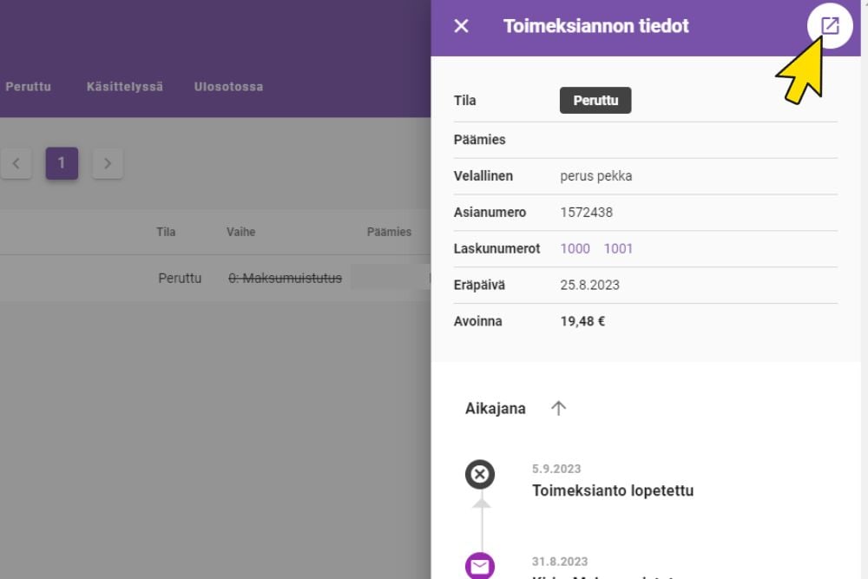Click the Toimeksianto lopetettu timeline entry
The image size is (868, 579).
pos(613,490)
